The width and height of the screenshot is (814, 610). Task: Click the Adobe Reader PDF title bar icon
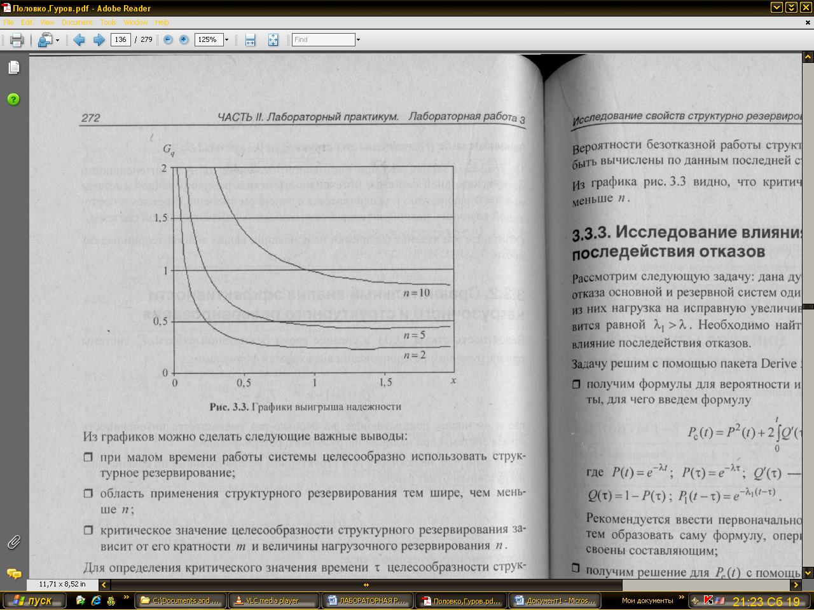[x=6, y=8]
